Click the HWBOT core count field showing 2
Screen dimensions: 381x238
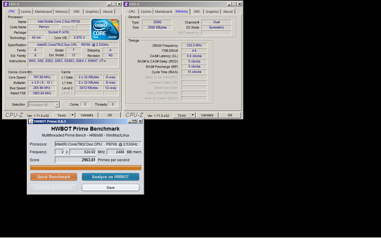(x=60, y=152)
